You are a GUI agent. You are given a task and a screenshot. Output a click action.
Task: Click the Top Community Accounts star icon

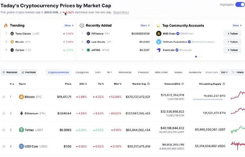pyautogui.click(x=158, y=26)
